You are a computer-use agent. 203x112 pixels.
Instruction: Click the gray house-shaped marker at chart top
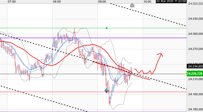click(x=132, y=5)
